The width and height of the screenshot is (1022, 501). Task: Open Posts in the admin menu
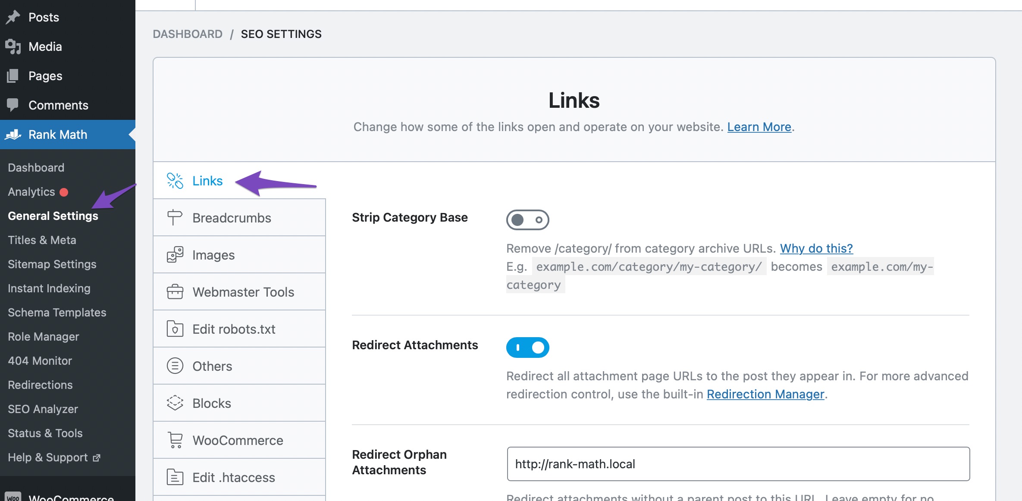tap(68, 17)
